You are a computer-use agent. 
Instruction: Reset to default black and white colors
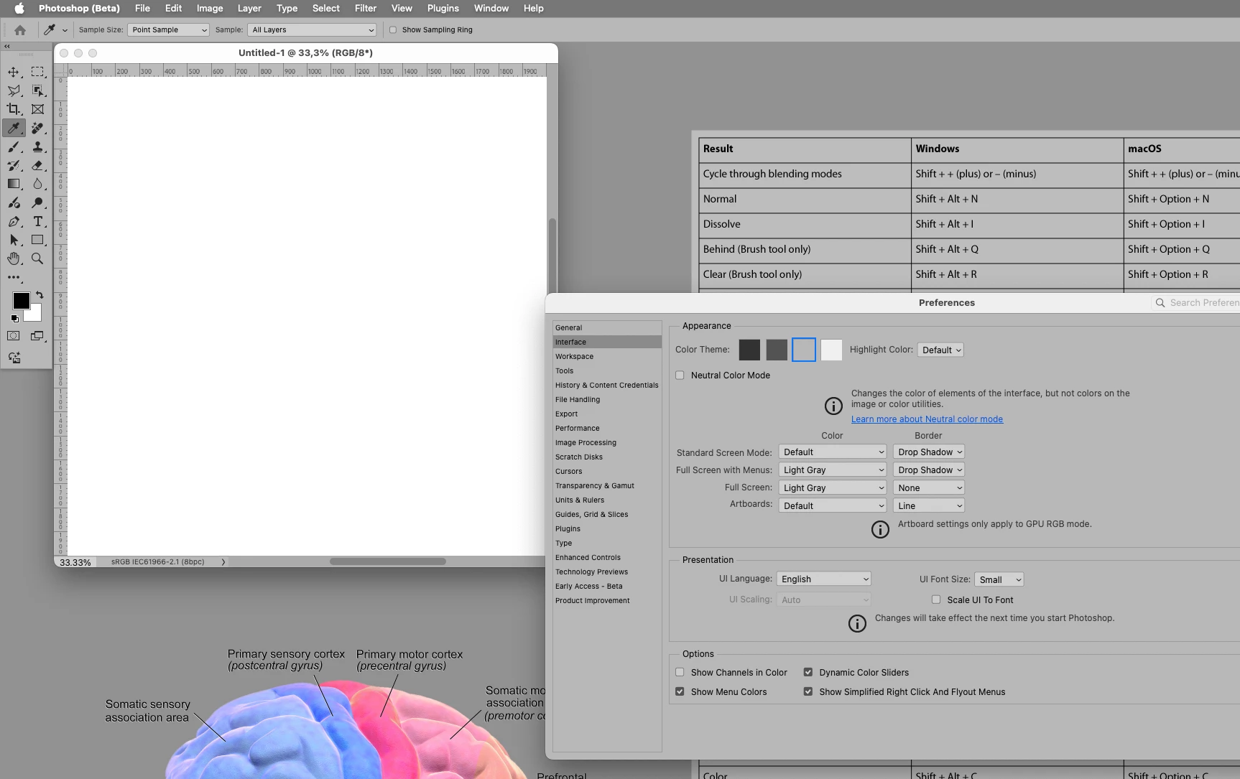pyautogui.click(x=14, y=318)
